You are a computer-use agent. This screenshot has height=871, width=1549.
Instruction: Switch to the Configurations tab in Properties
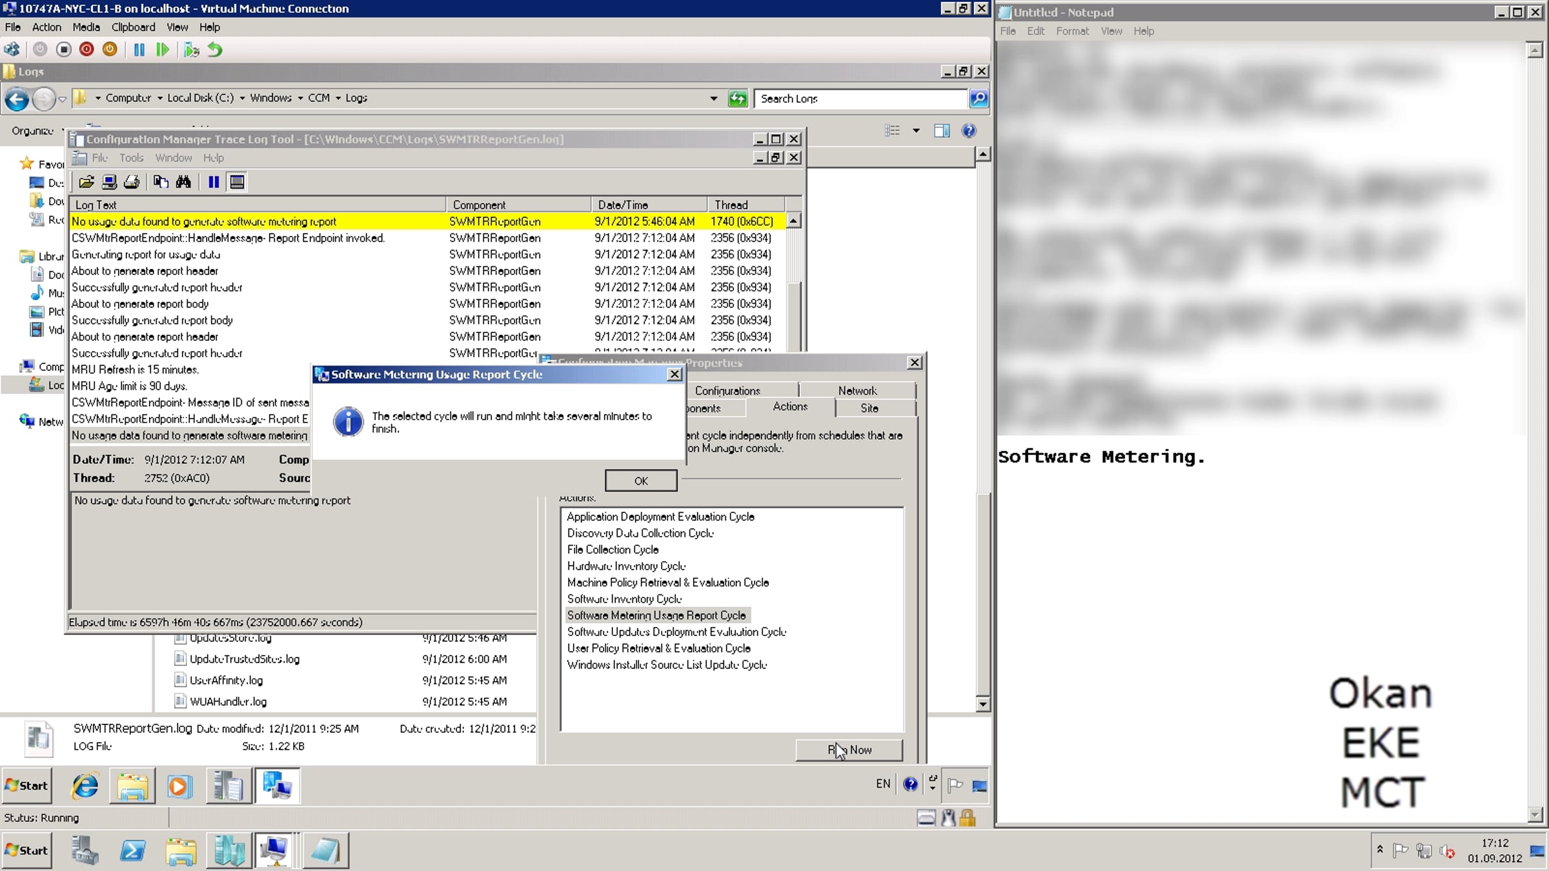click(x=727, y=390)
